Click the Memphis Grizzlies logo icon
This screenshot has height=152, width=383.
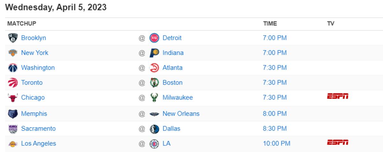click(x=13, y=114)
